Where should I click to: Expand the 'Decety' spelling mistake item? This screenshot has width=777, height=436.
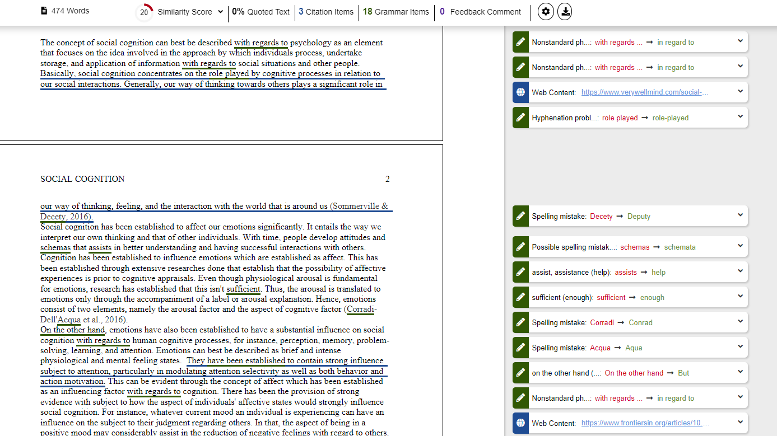tap(740, 215)
